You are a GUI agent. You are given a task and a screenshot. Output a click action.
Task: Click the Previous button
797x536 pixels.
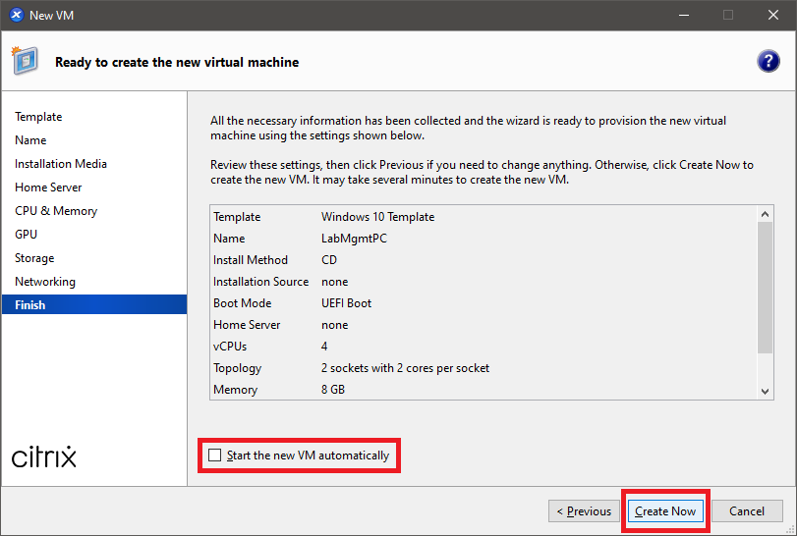584,511
